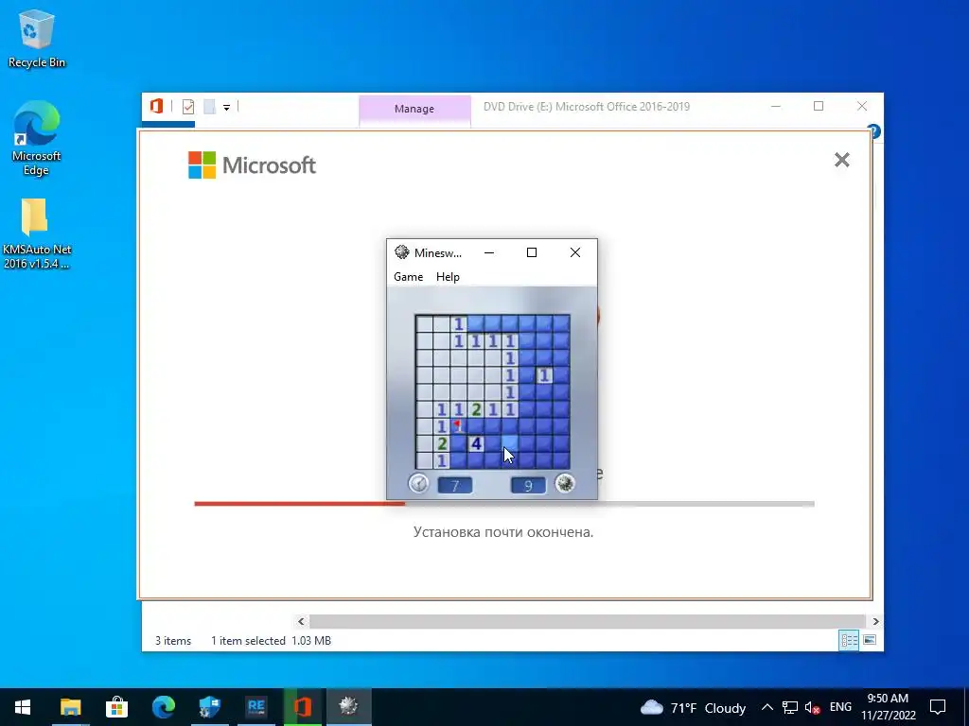Change input language from ENG
969x726 pixels.
tap(840, 707)
